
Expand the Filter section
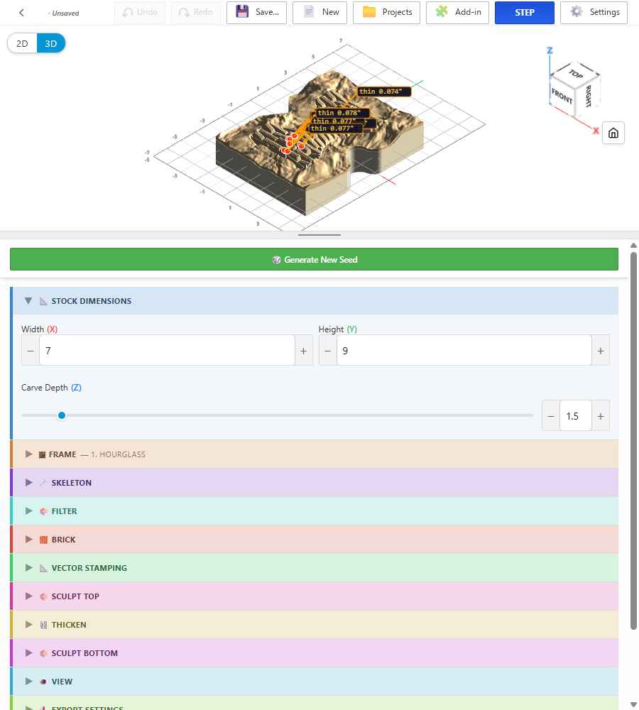[29, 511]
